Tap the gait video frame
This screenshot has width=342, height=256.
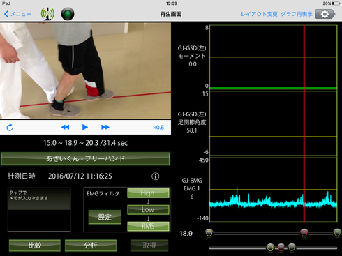pos(85,70)
